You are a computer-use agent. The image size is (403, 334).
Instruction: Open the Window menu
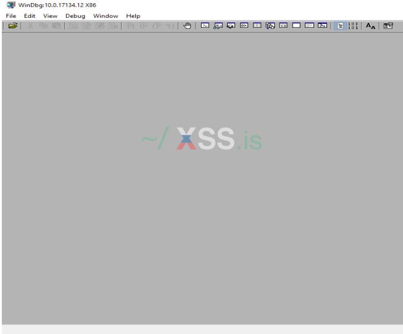[x=106, y=16]
